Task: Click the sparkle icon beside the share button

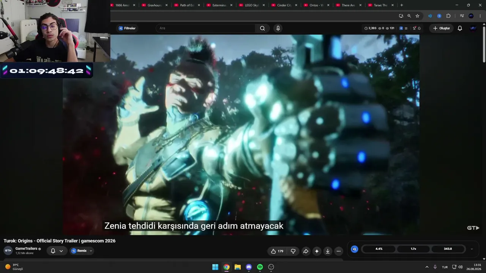Action: point(317,251)
